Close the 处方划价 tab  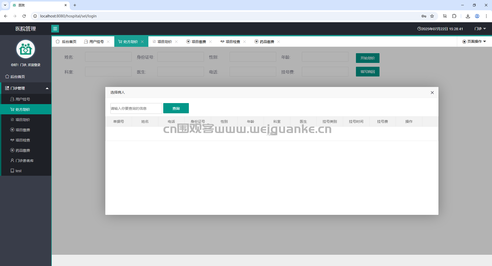coord(142,42)
